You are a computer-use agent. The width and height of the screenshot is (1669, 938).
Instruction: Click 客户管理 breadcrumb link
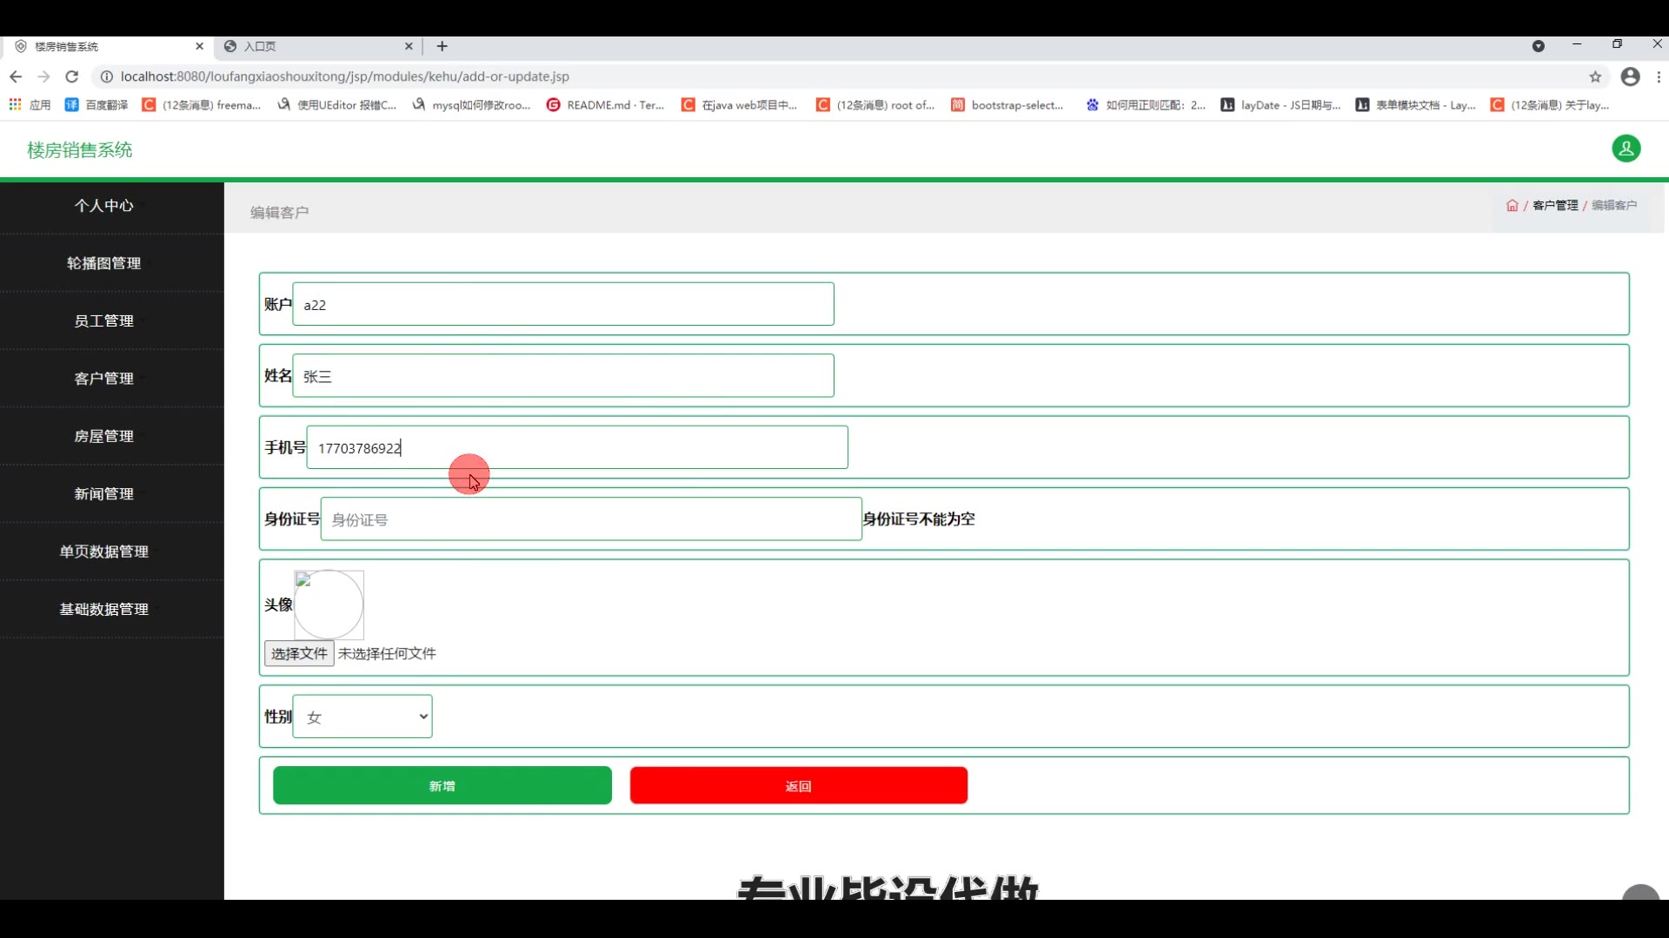pyautogui.click(x=1554, y=206)
